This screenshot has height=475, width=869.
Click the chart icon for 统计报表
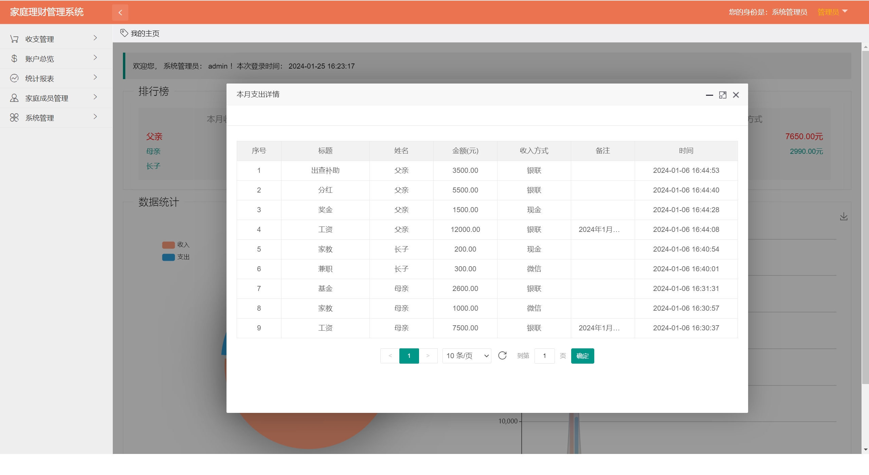click(x=14, y=78)
